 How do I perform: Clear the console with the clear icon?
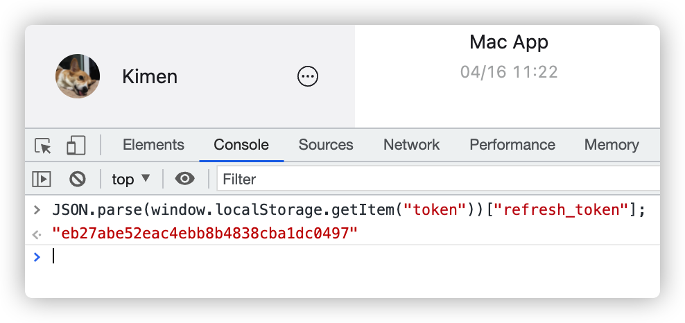[77, 179]
